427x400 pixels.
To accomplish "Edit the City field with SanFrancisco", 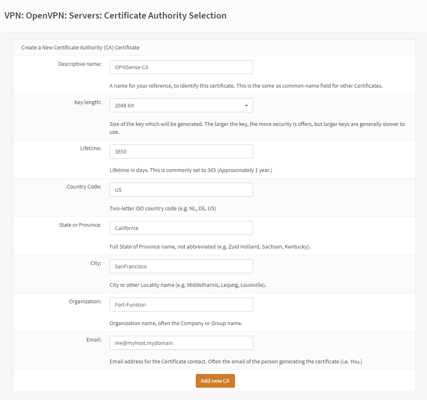I will point(181,267).
